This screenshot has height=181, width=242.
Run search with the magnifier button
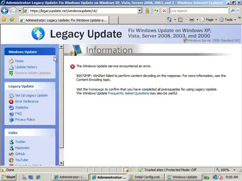232,11
